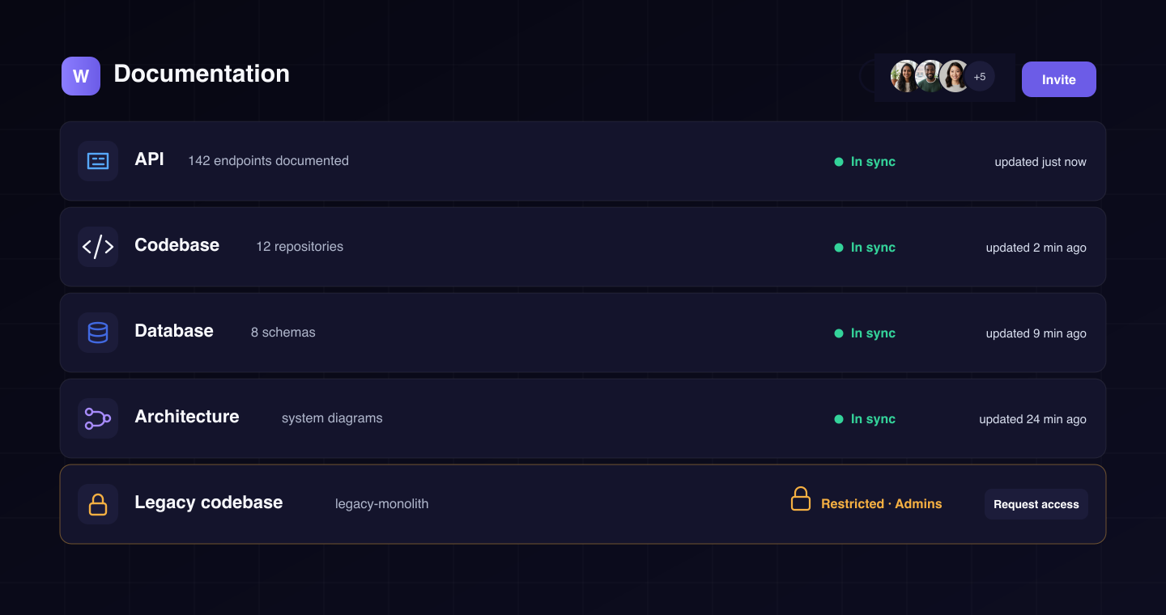
Task: Click the Database cylinder icon
Action: coord(98,333)
